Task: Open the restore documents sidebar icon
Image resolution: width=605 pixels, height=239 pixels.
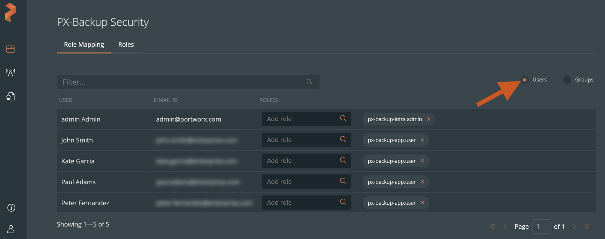Action: coord(11,96)
